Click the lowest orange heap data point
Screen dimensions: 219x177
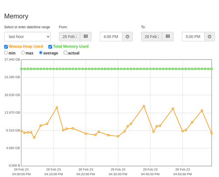(34, 137)
